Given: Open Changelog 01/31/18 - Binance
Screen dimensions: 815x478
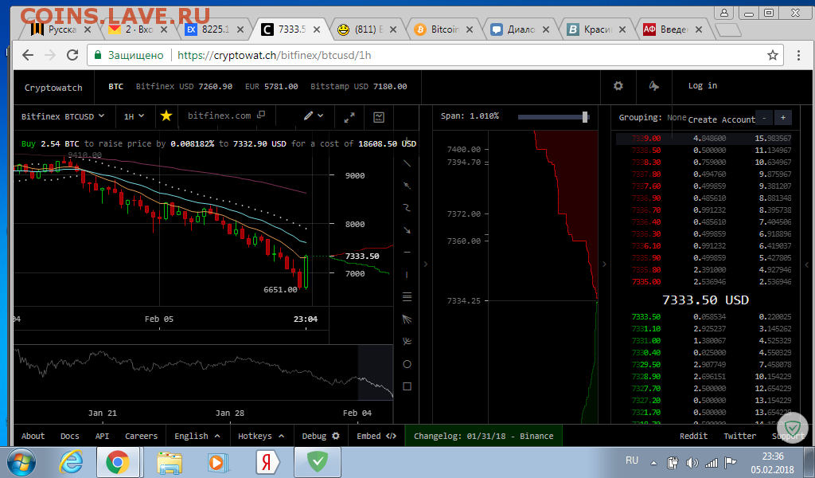Looking at the screenshot, I should (483, 436).
